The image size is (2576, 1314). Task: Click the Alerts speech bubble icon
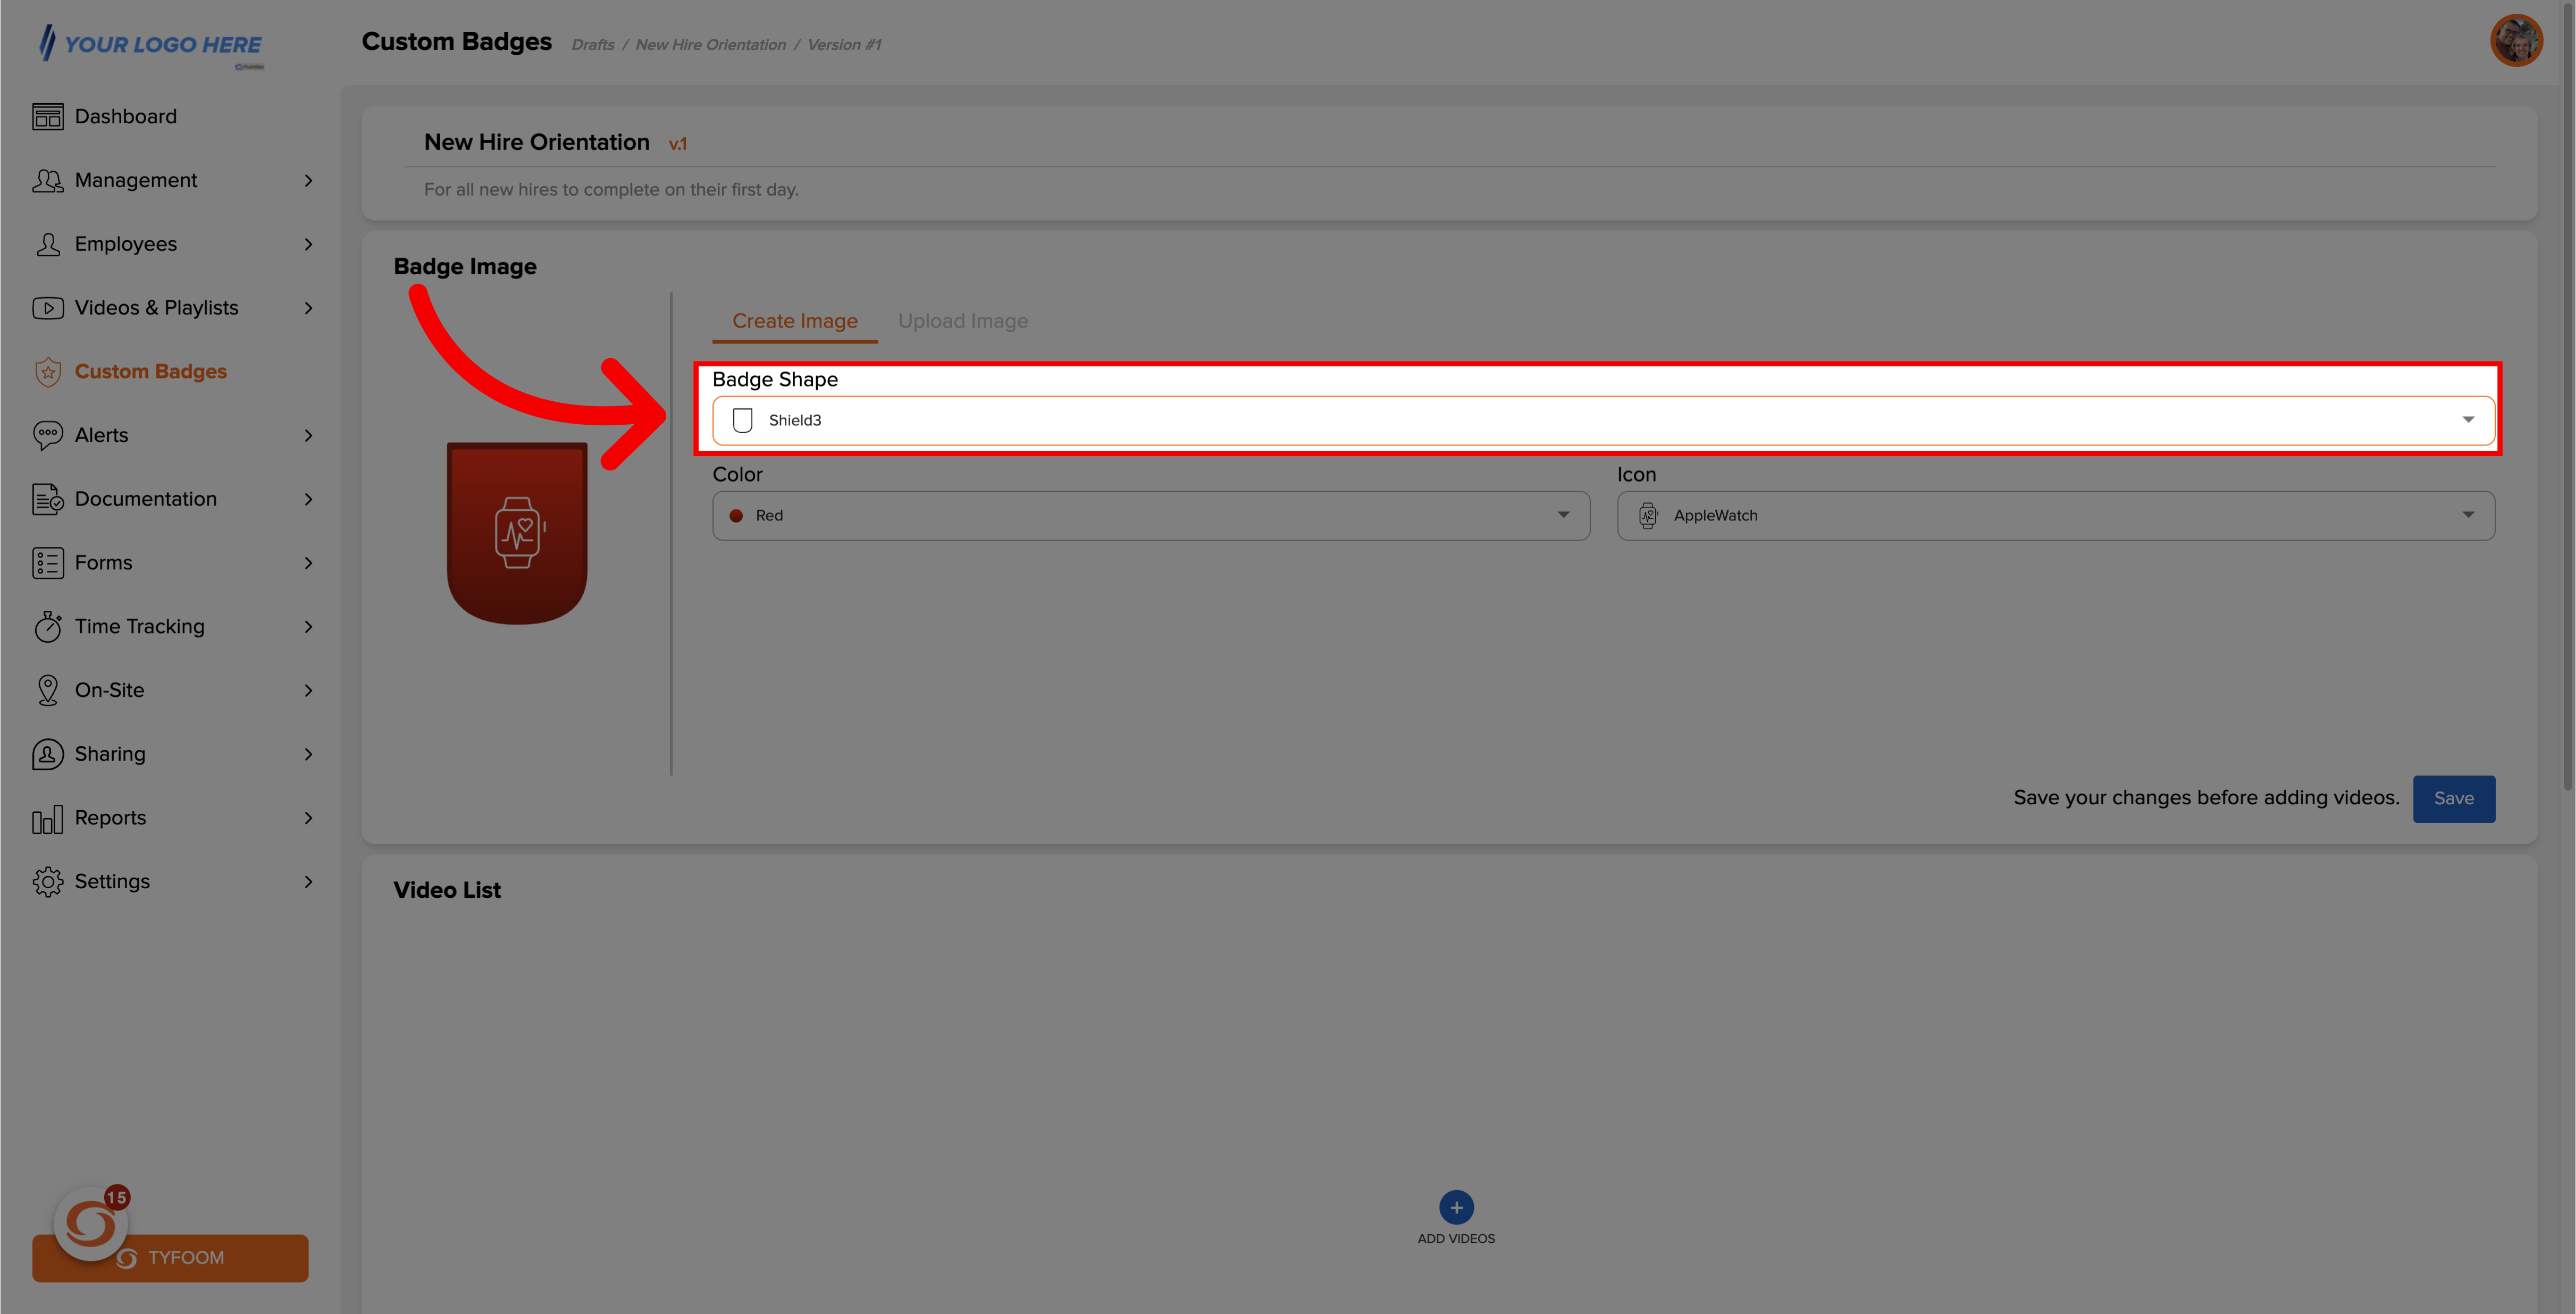click(x=47, y=435)
